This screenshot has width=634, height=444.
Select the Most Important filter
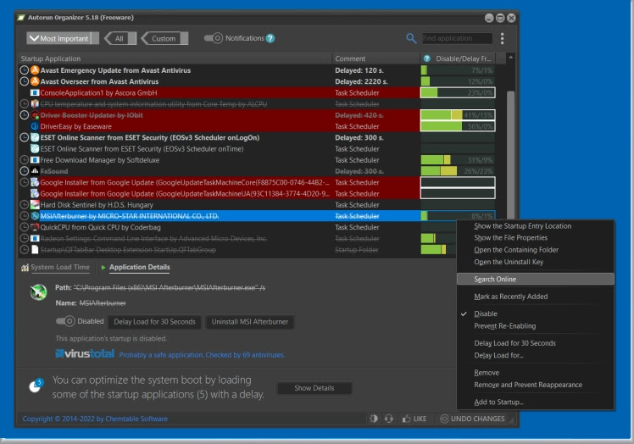point(63,38)
